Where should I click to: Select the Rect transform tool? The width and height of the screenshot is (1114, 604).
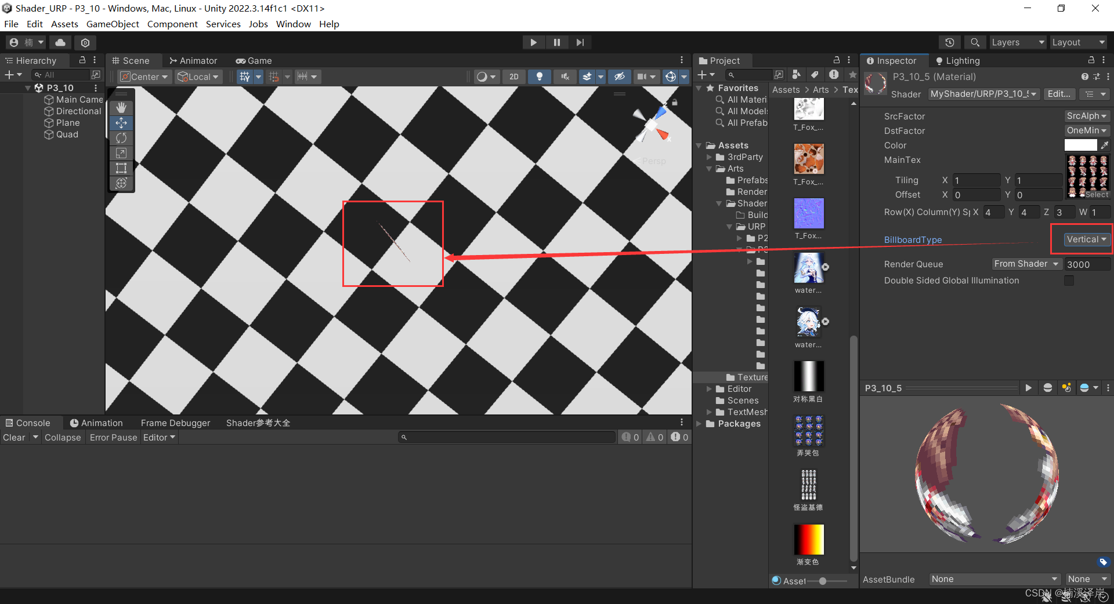[121, 169]
